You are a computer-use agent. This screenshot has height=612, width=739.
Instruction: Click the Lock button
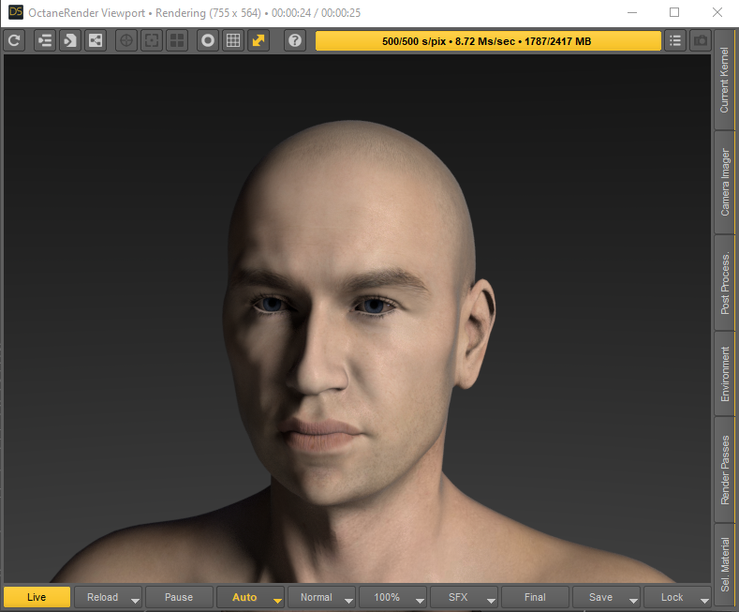672,597
